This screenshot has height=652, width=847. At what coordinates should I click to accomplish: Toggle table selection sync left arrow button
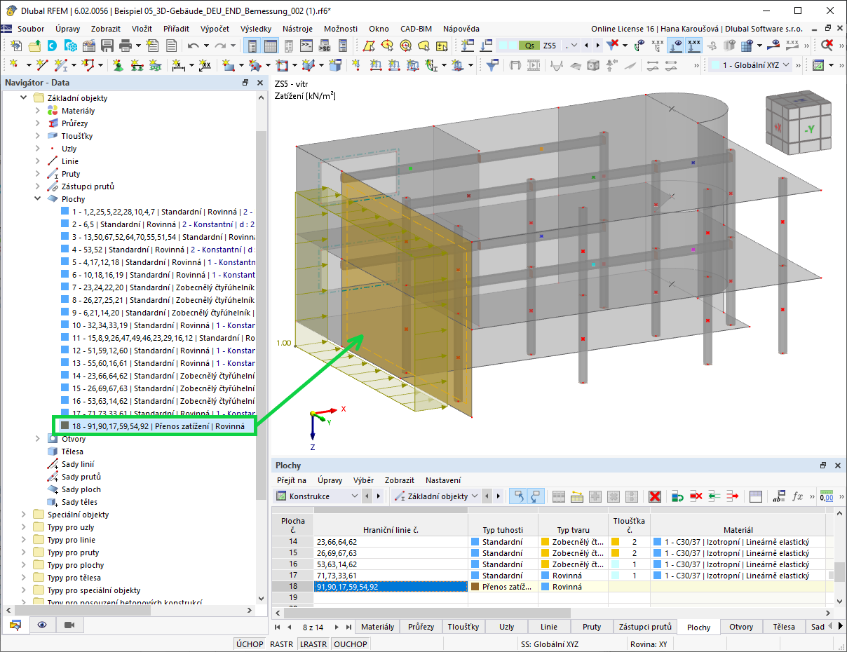click(x=517, y=496)
